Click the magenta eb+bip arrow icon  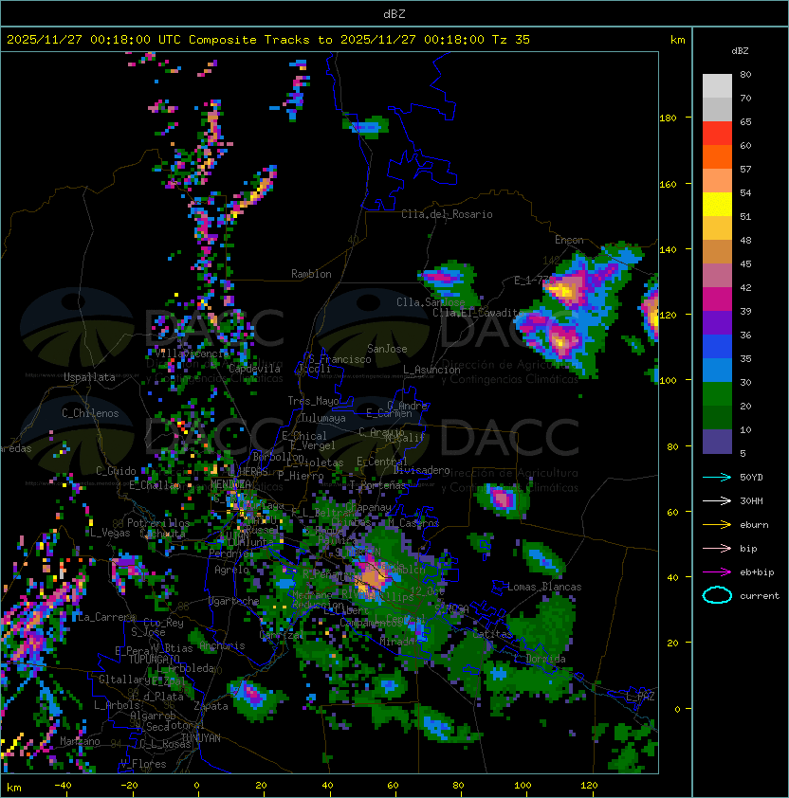pyautogui.click(x=717, y=572)
